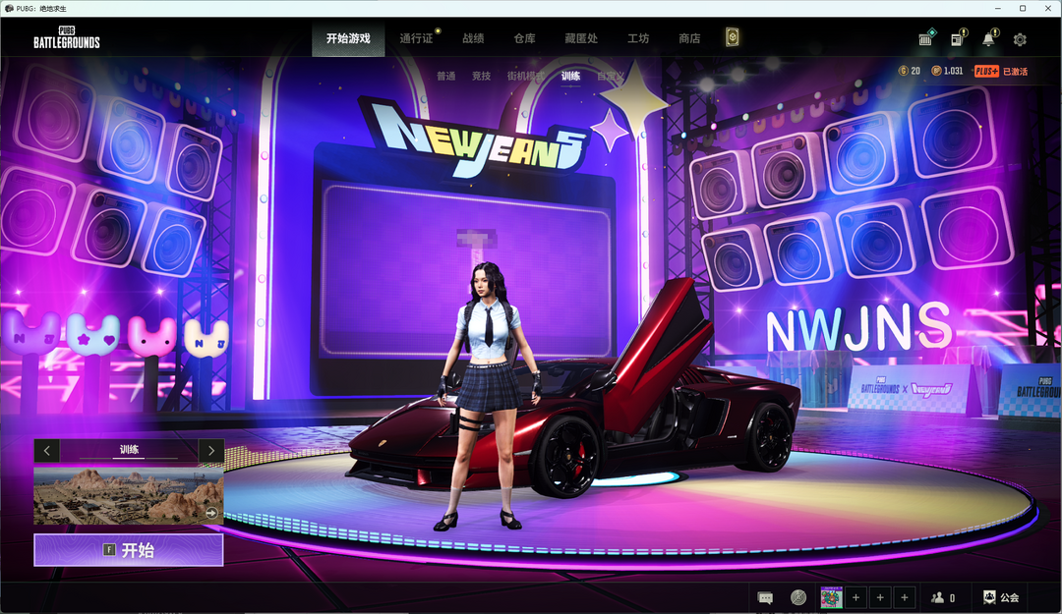Open the 公会 clan button
The width and height of the screenshot is (1062, 614).
[x=1001, y=597]
